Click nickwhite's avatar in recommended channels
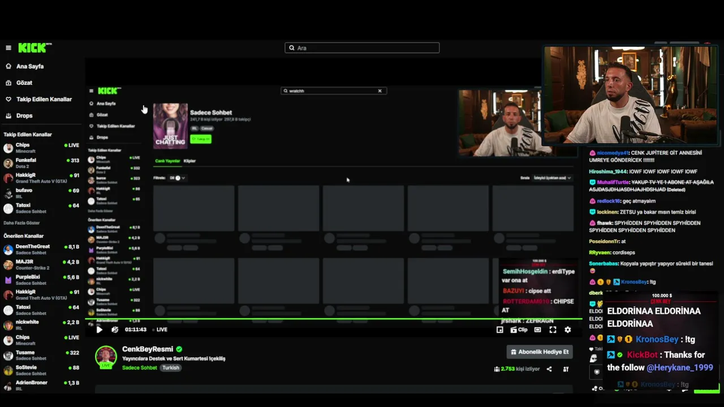 pos(8,325)
